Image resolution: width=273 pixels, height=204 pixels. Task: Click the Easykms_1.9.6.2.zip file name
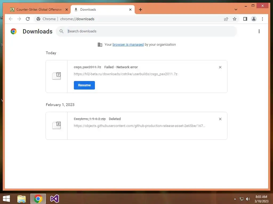click(90, 119)
